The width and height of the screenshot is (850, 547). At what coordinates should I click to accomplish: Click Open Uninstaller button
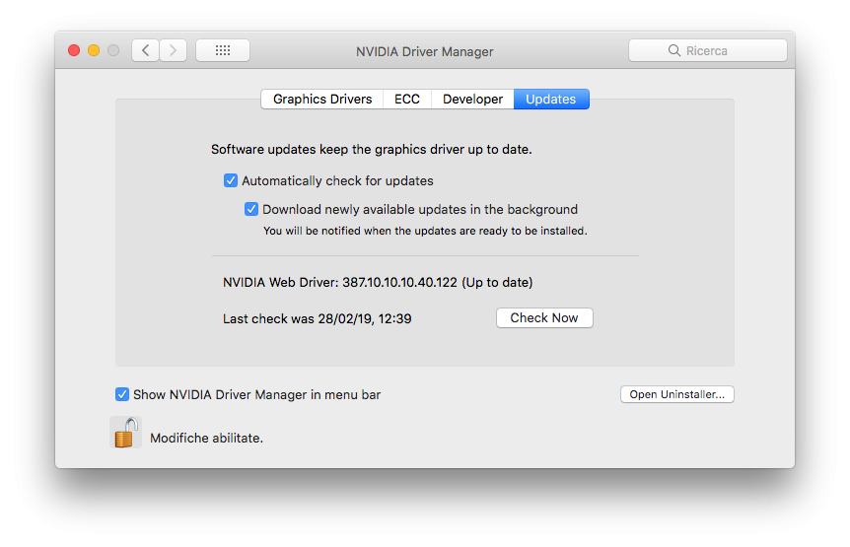[677, 394]
